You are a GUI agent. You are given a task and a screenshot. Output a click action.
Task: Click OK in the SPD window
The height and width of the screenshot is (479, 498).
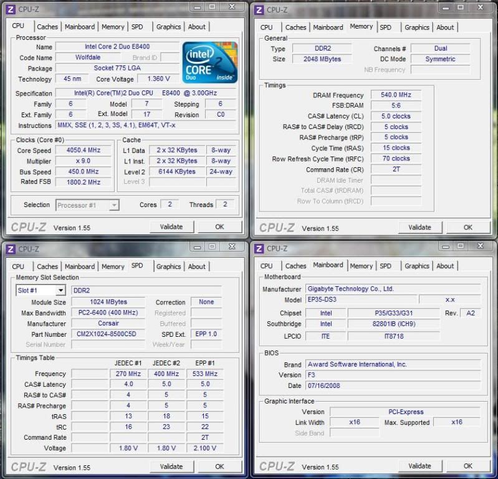tap(220, 467)
